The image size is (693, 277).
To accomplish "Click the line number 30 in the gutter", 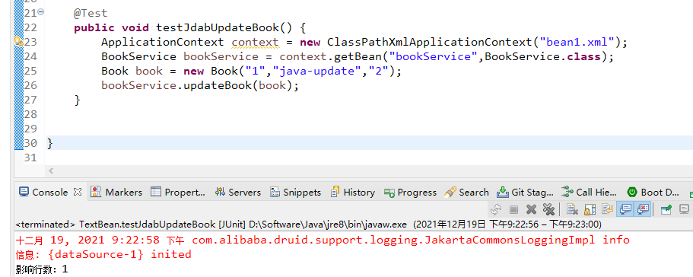I will 30,143.
